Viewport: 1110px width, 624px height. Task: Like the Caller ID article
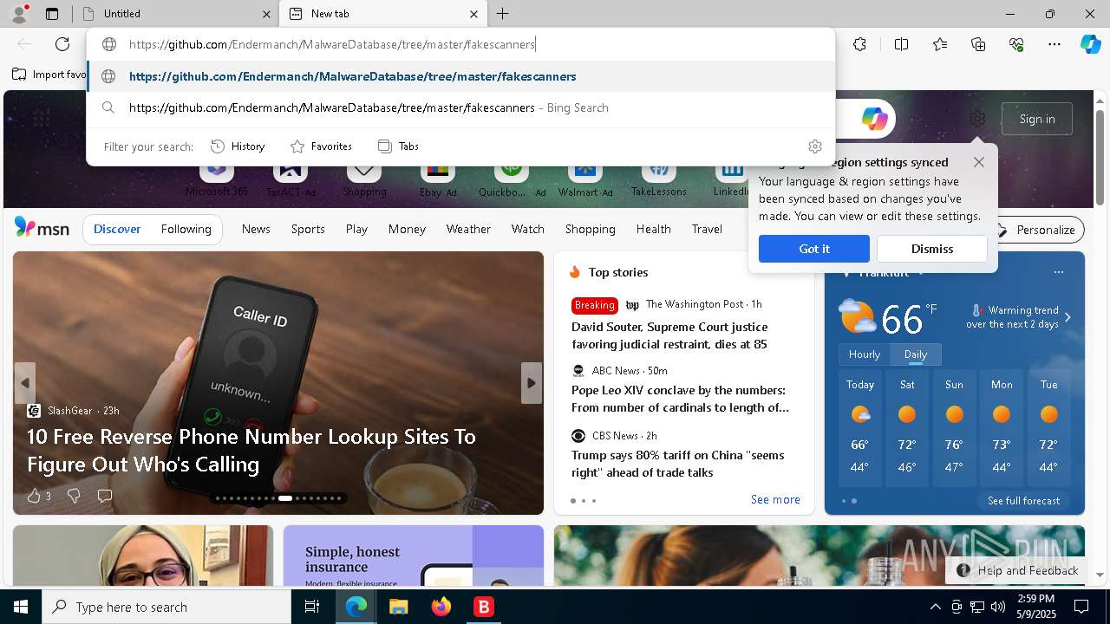[34, 496]
